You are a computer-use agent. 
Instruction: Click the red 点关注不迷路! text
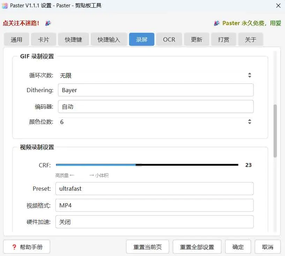click(21, 23)
